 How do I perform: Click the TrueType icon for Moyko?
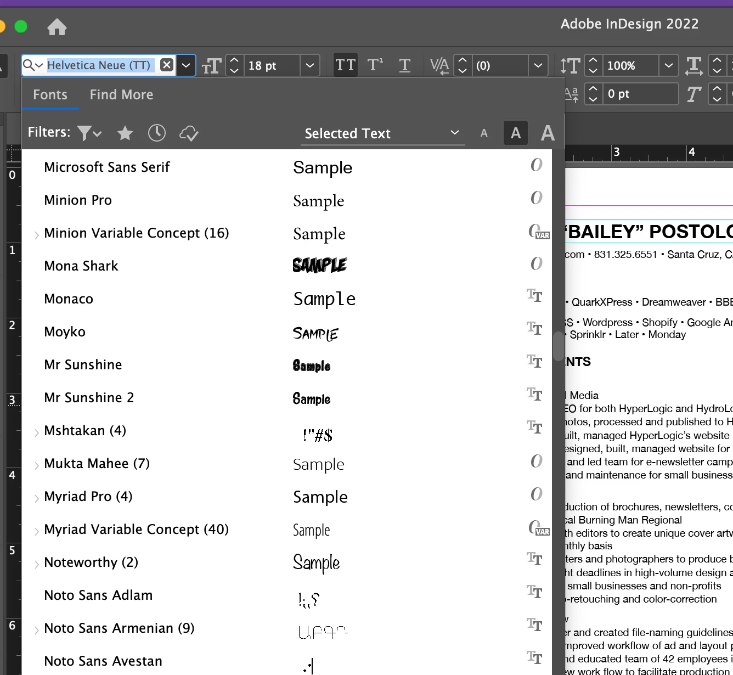pyautogui.click(x=534, y=328)
